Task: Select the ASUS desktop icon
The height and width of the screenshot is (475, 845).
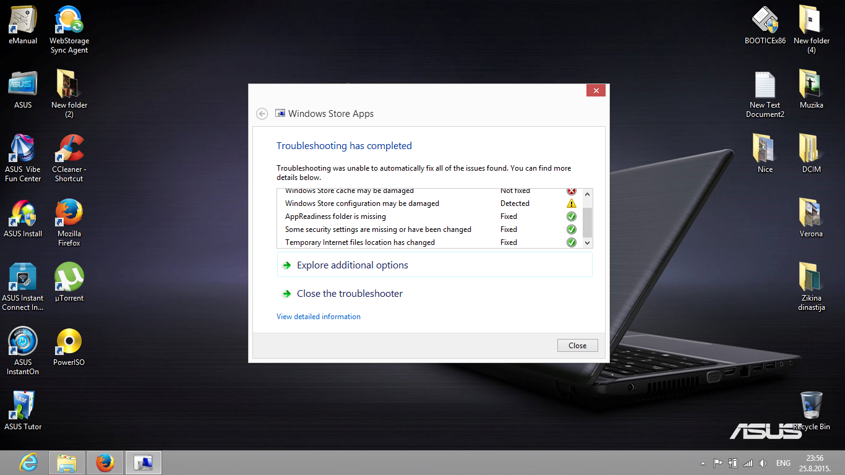Action: tap(23, 90)
